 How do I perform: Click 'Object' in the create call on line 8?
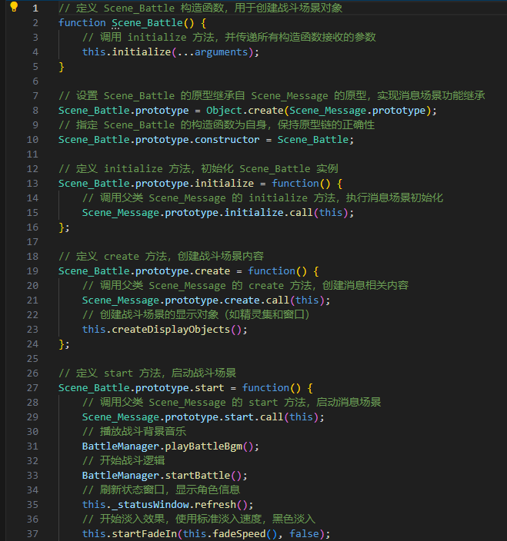[x=224, y=111]
